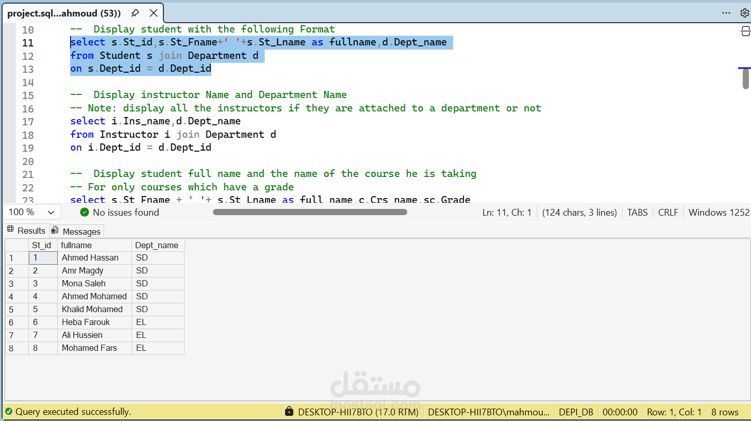Click the Ln 11, Ch 1 position indicator
Image resolution: width=751 pixels, height=421 pixels.
(507, 212)
